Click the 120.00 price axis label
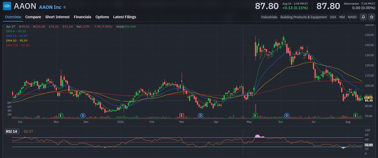This screenshot has height=158, width=378. (369, 65)
